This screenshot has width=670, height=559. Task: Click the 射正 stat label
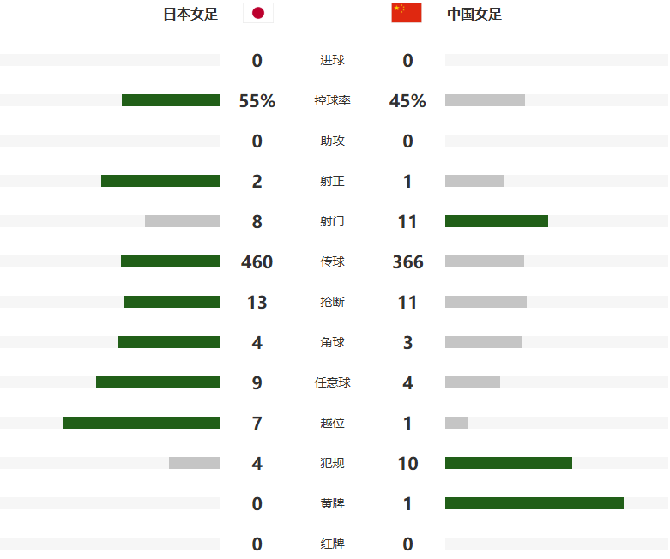click(333, 181)
